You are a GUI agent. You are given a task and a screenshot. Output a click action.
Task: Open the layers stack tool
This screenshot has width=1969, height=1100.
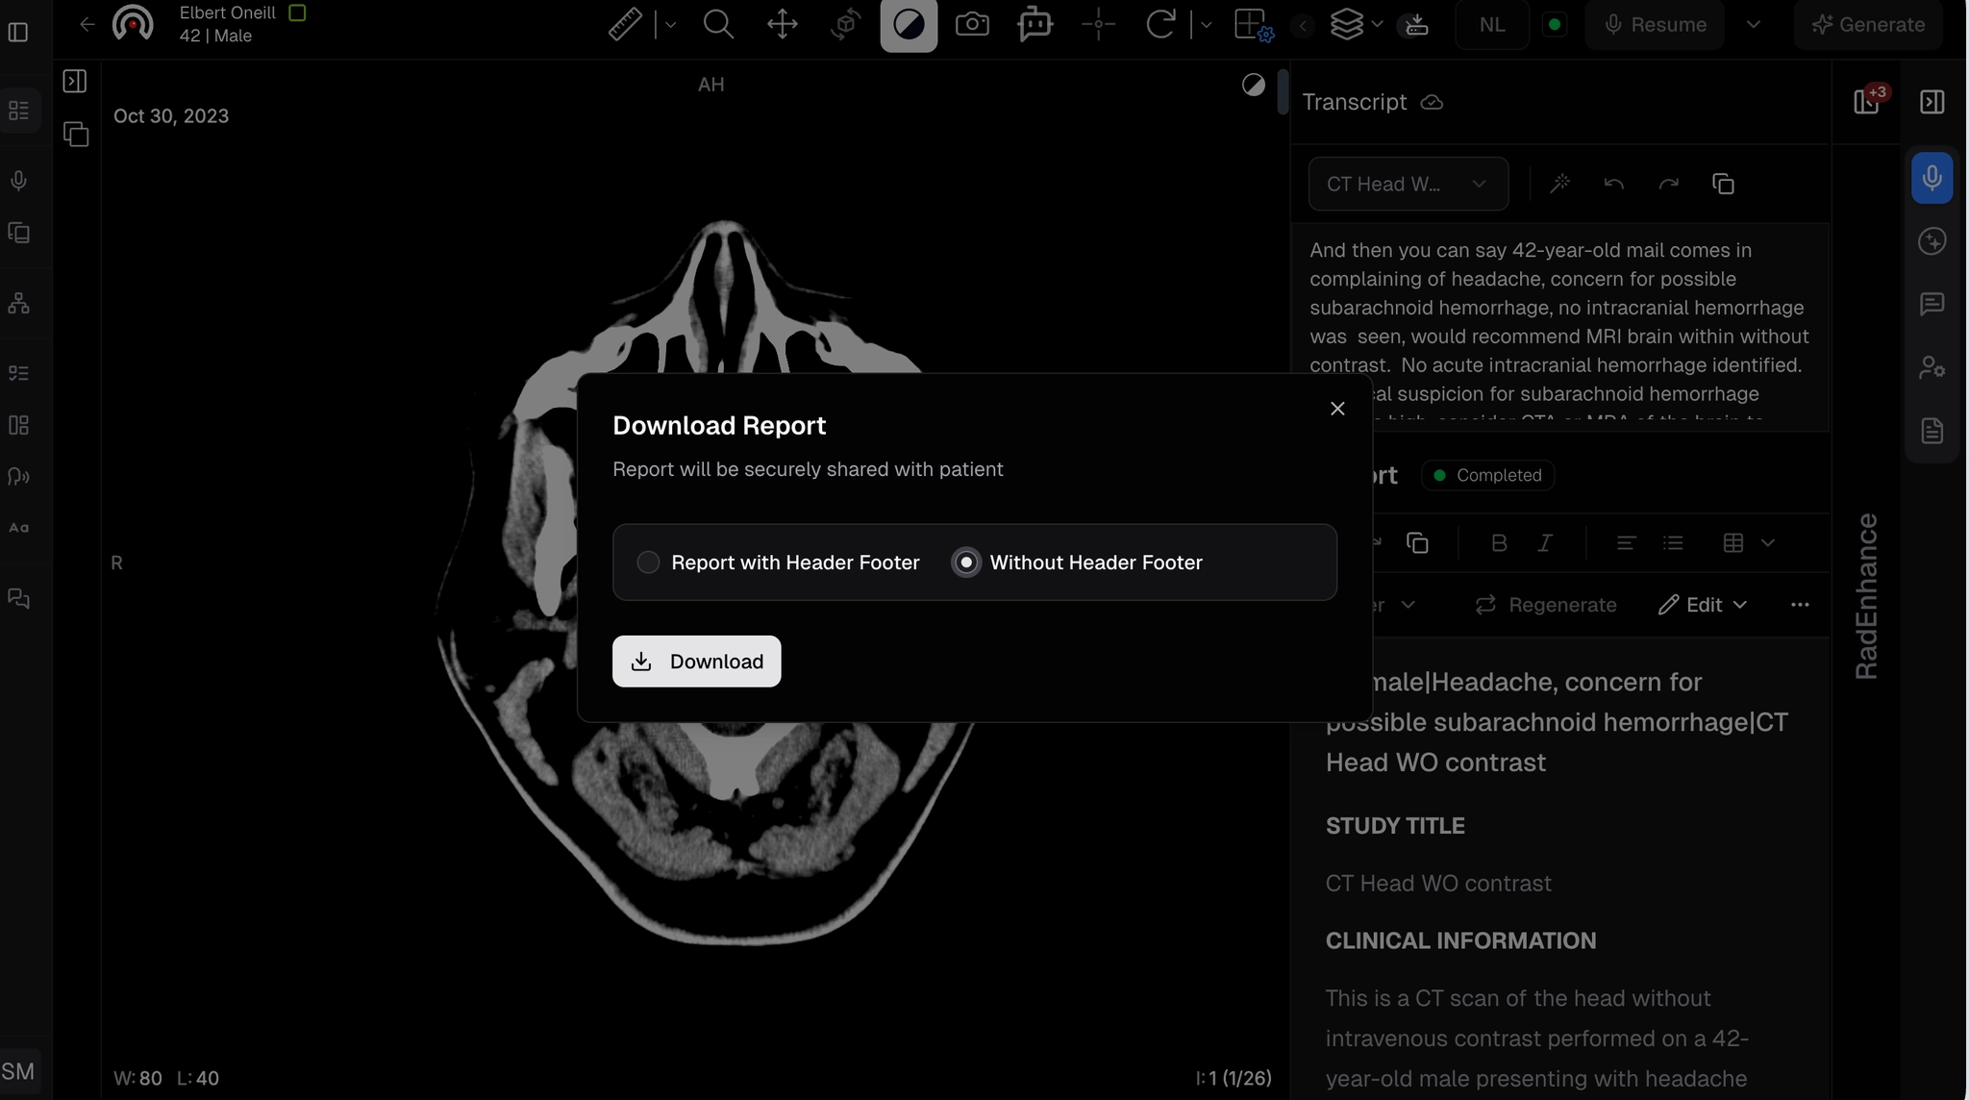pos(1347,25)
